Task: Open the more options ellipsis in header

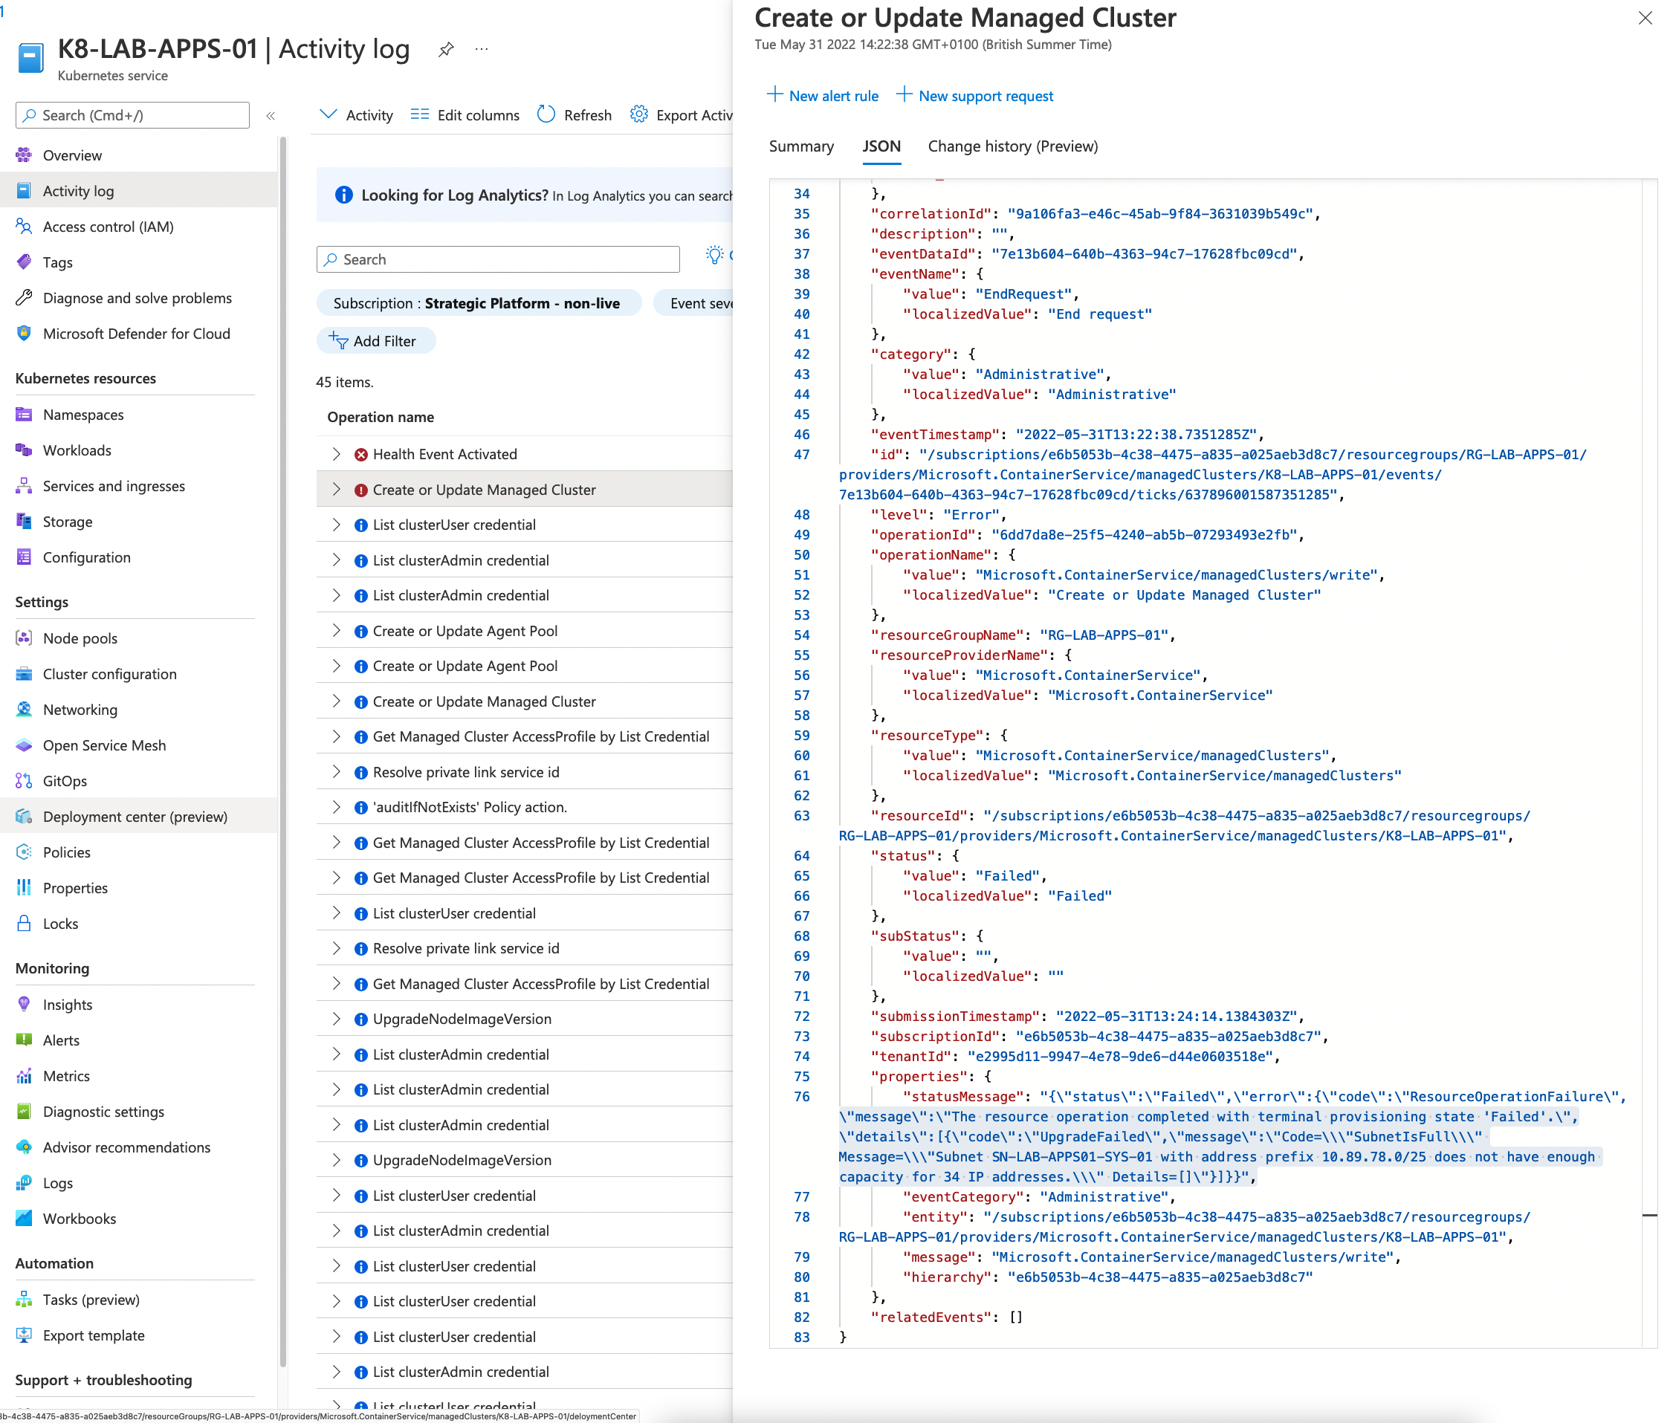Action: pos(482,49)
